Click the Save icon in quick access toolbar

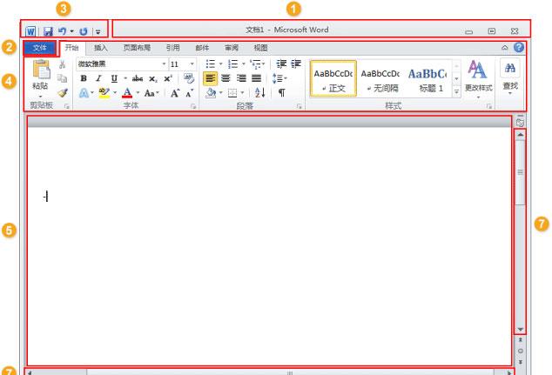tap(48, 31)
